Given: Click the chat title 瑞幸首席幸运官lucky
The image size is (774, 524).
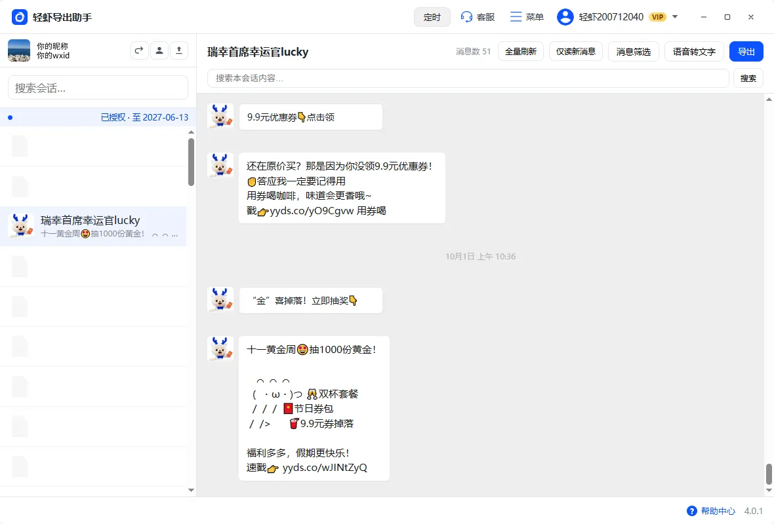Looking at the screenshot, I should [258, 52].
